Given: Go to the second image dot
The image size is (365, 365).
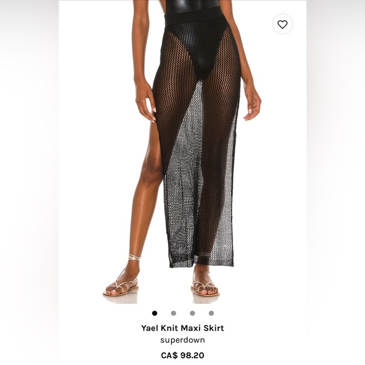Looking at the screenshot, I should [174, 313].
